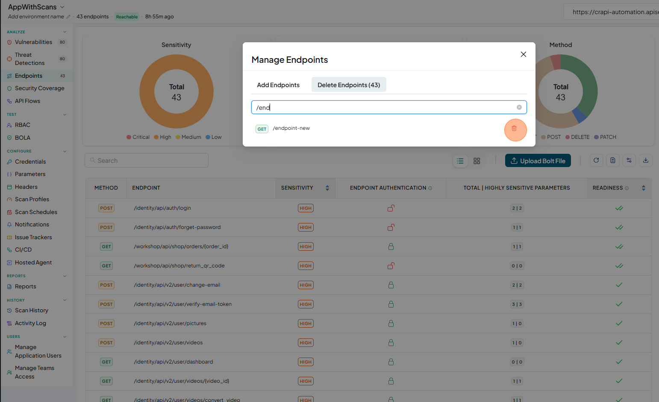Collapse the Reports sidebar section
659x402 pixels.
[x=65, y=276]
